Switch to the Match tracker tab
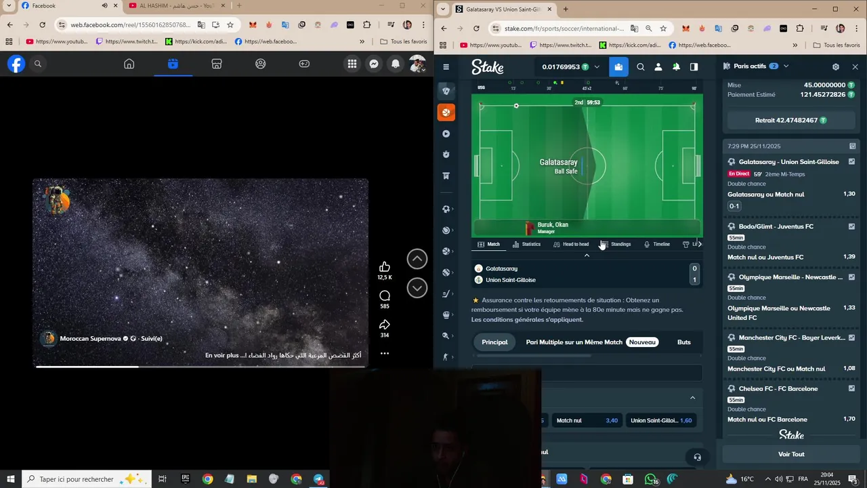 pos(488,244)
